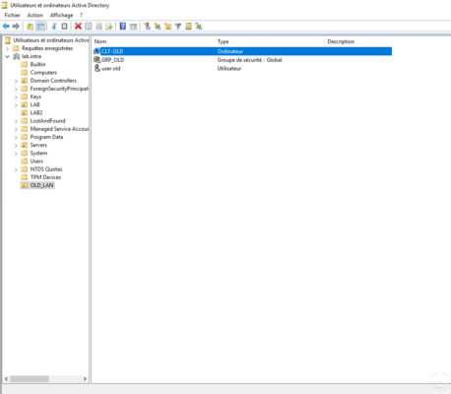This screenshot has width=451, height=394.
Task: Expand the LAB organizational unit
Action: click(x=16, y=105)
